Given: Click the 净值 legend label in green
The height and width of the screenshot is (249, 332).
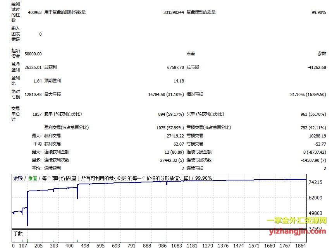Looking at the screenshot, I should click(32, 179).
